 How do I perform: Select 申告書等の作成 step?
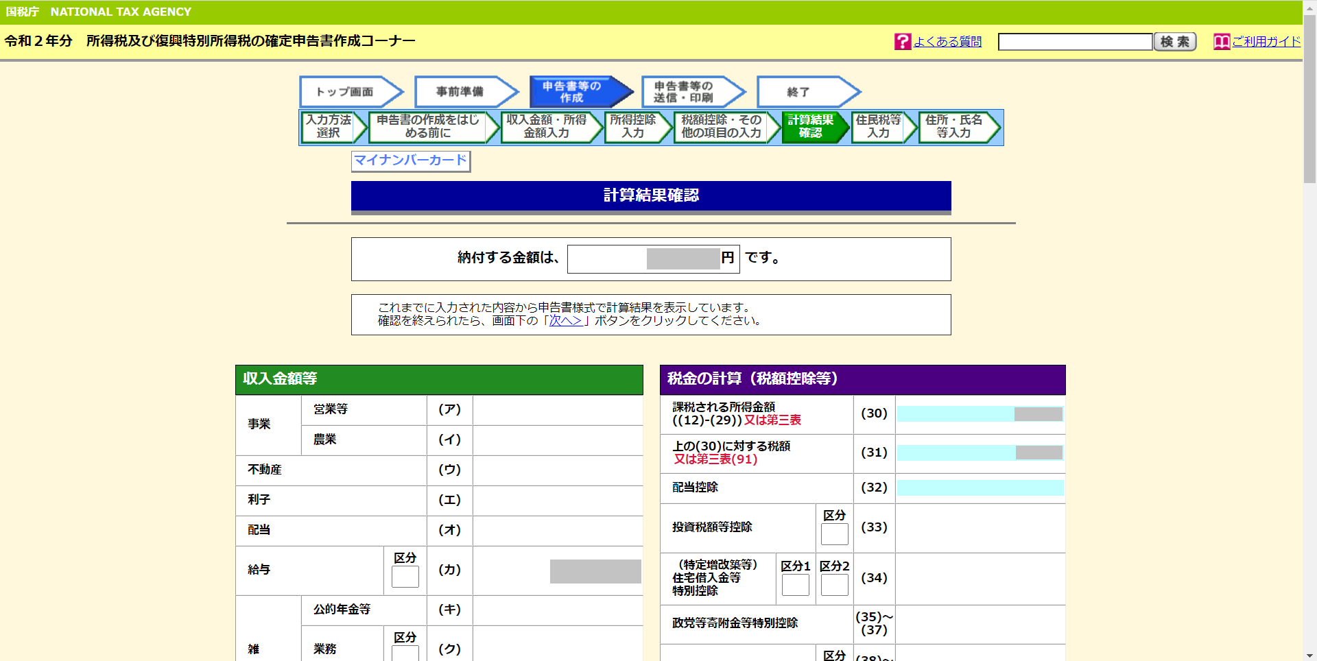[x=580, y=92]
